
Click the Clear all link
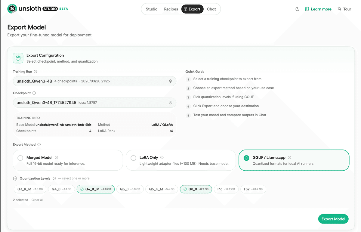[x=38, y=200]
